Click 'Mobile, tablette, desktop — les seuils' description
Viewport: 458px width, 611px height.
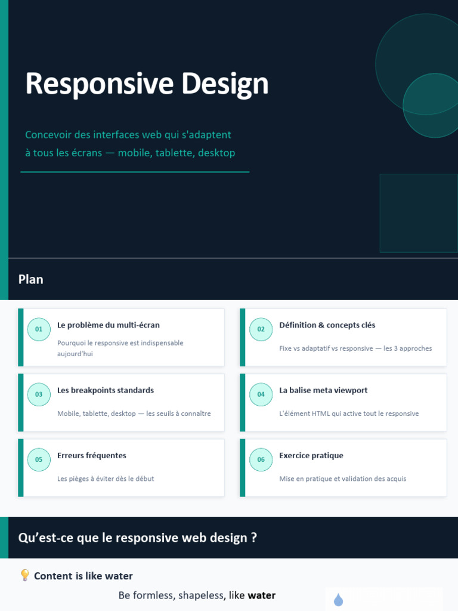pos(134,413)
